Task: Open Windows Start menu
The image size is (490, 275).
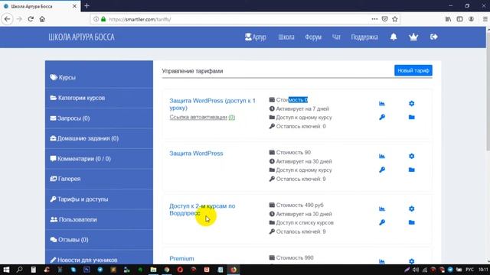Action: coord(6,270)
